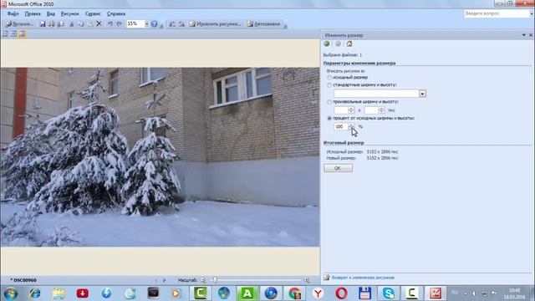Click the Изменить рисунки button
The width and height of the screenshot is (535, 301).
216,24
